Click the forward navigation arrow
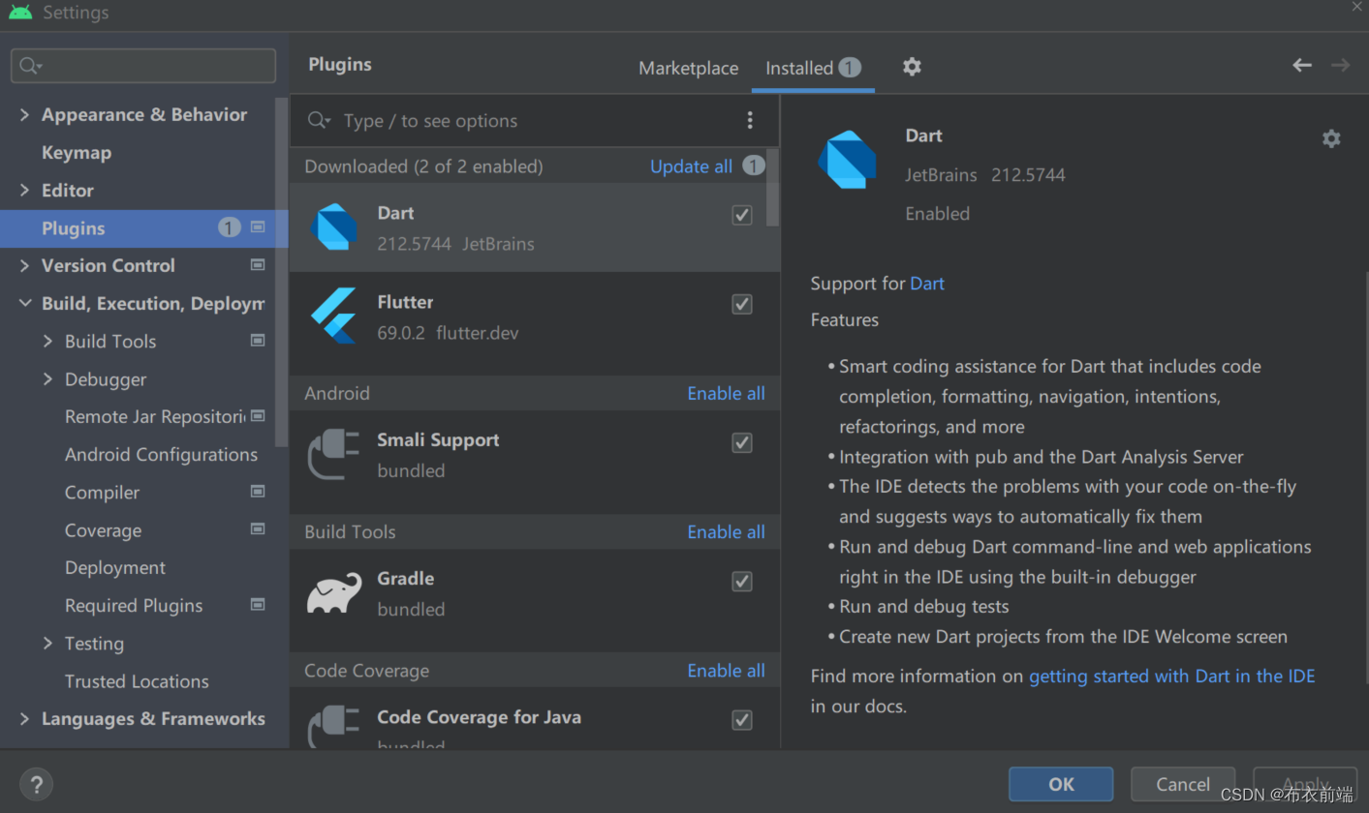This screenshot has height=813, width=1369. click(x=1341, y=65)
